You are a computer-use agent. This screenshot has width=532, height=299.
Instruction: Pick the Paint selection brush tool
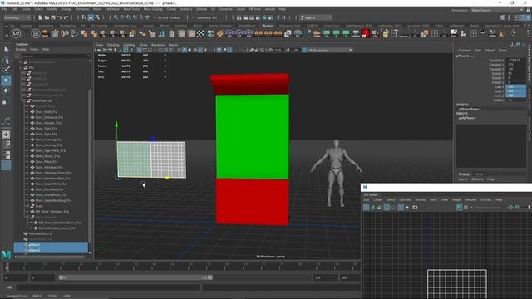click(x=6, y=70)
